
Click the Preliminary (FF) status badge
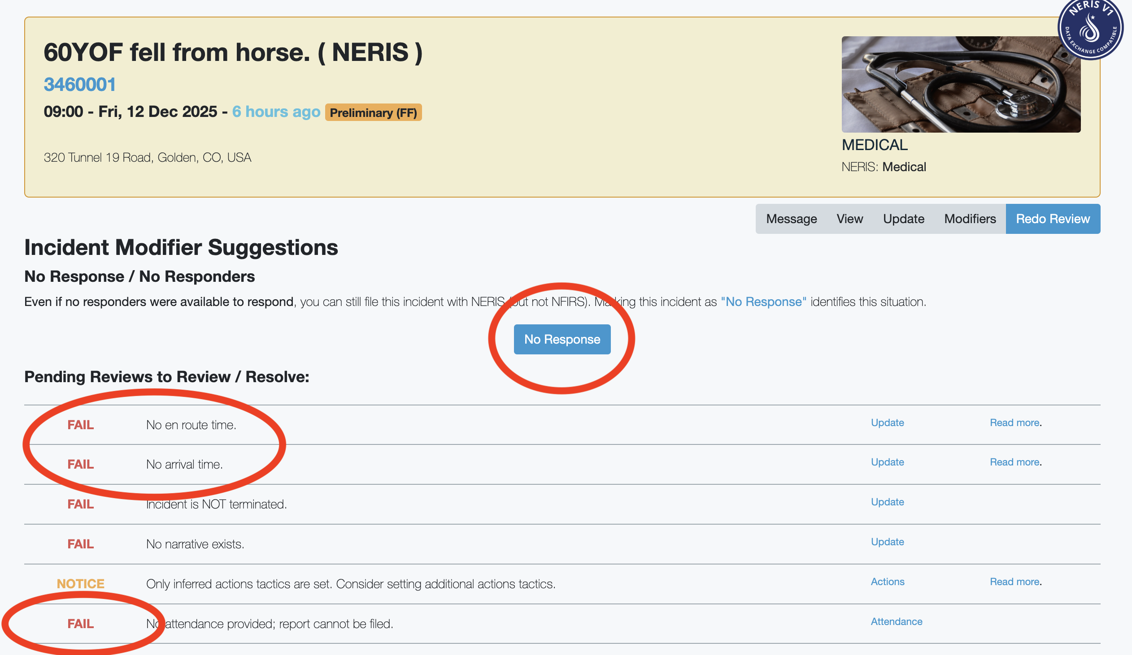(x=373, y=112)
